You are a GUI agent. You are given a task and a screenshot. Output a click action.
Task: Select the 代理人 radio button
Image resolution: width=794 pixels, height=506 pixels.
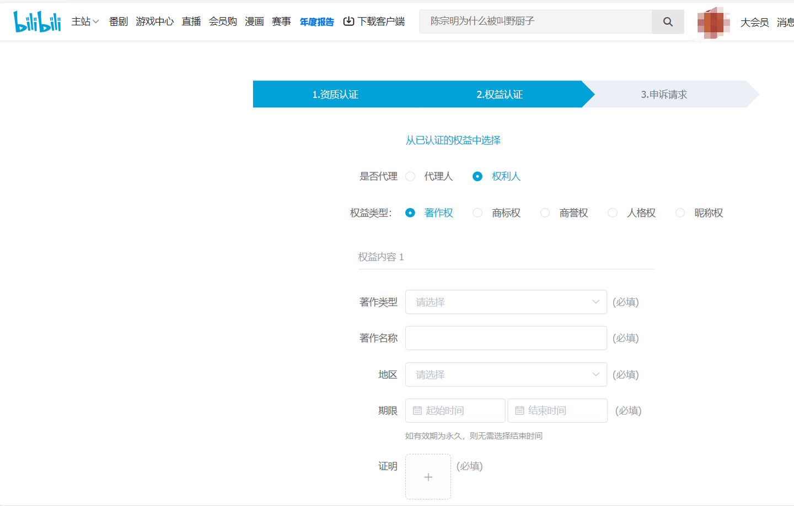tap(410, 176)
